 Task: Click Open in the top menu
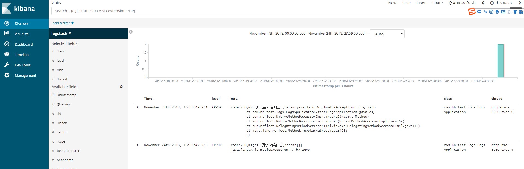[421, 3]
